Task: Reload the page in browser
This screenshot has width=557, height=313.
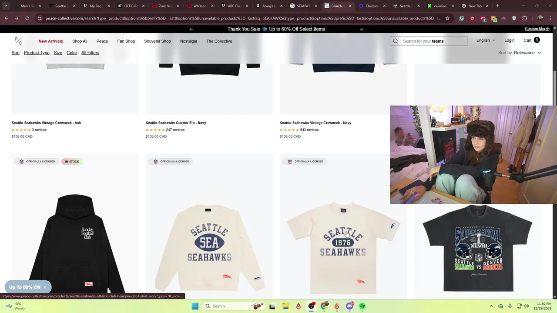Action: [27, 18]
